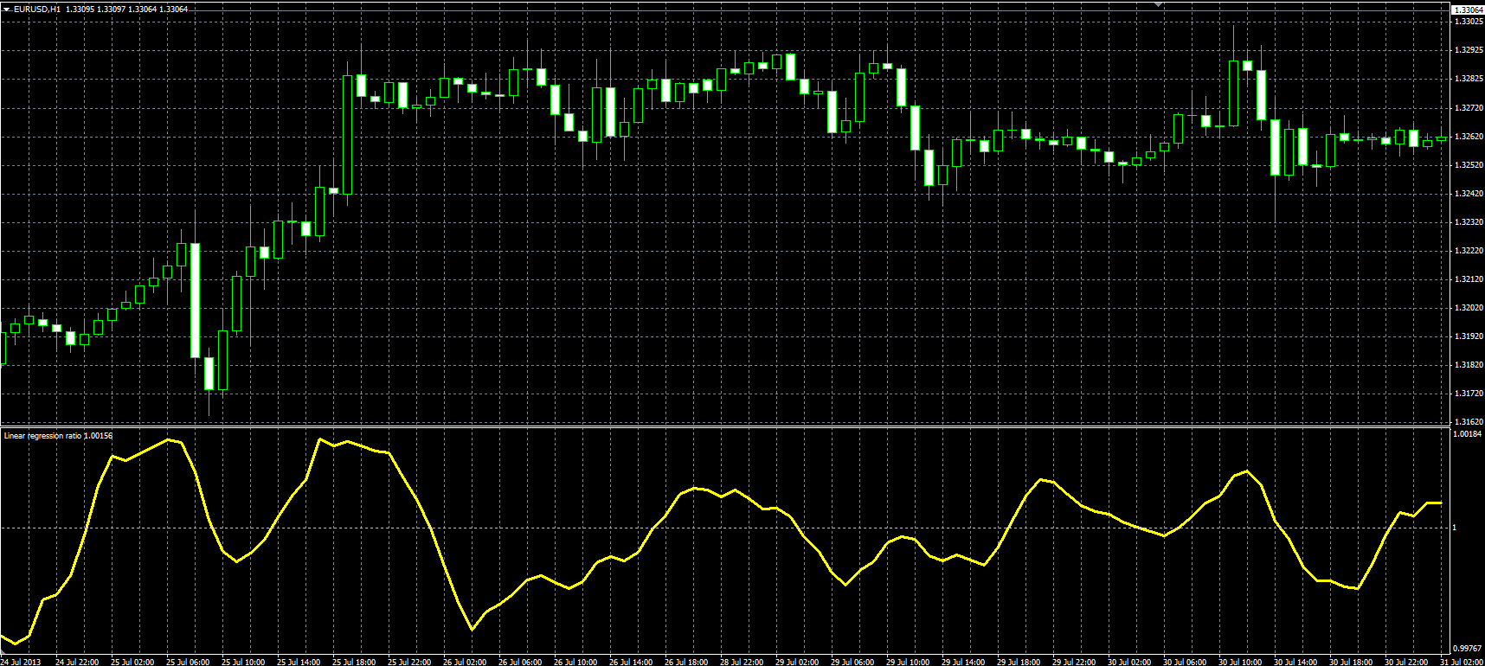The image size is (1485, 666).
Task: Click the 1.31920 price scale label
Action: coord(1469,336)
